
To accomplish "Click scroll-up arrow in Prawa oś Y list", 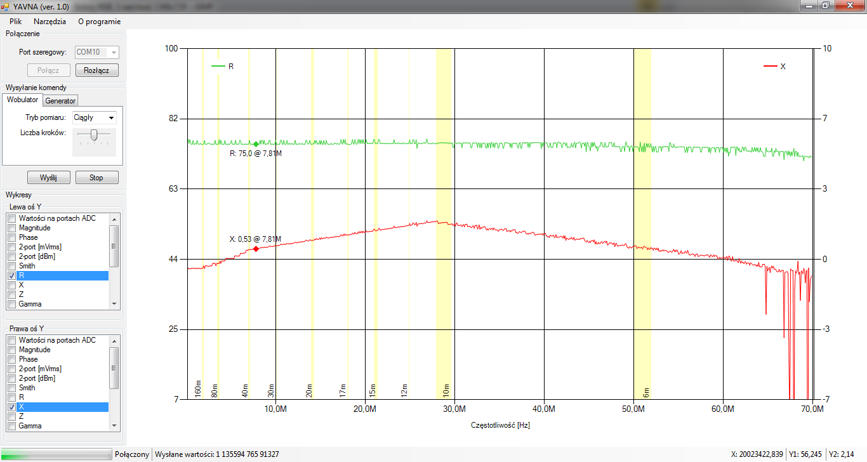I will pyautogui.click(x=114, y=340).
